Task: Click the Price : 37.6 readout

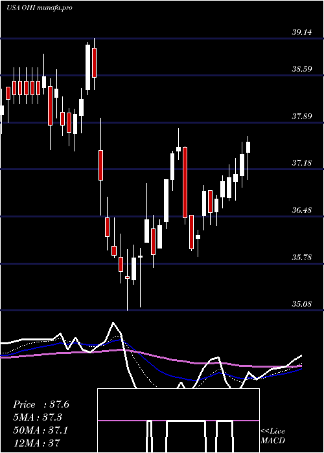Action: point(41,404)
